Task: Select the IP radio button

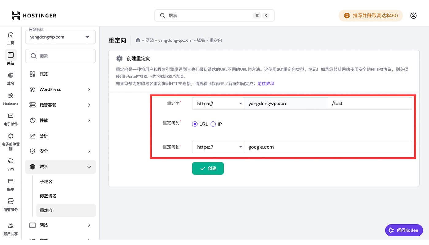Action: (213, 124)
